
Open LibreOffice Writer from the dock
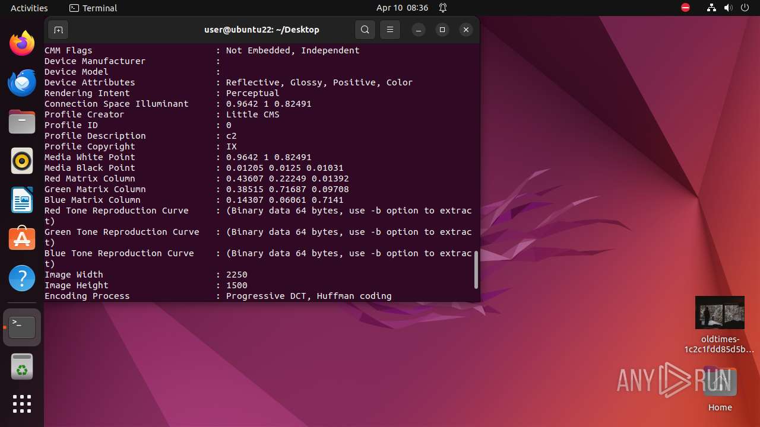[x=22, y=200]
